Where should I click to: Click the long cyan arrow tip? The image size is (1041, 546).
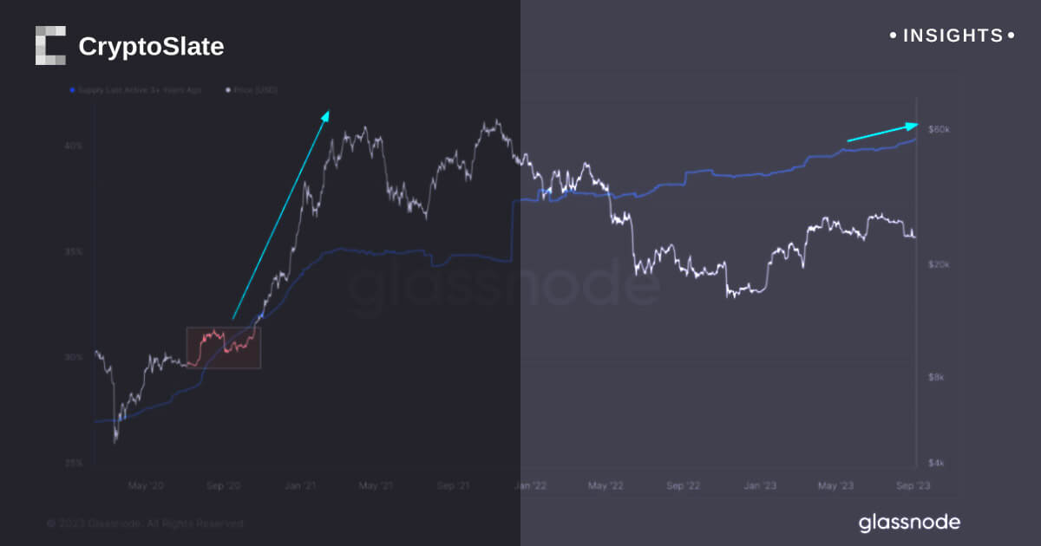328,112
